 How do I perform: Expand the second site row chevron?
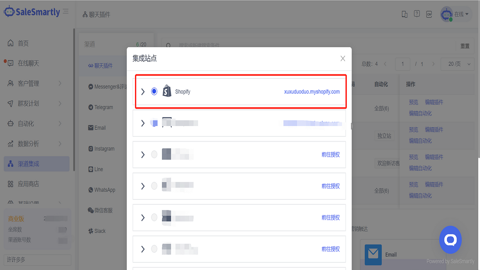(142, 123)
